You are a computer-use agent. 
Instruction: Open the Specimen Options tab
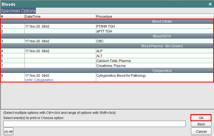coord(18,11)
